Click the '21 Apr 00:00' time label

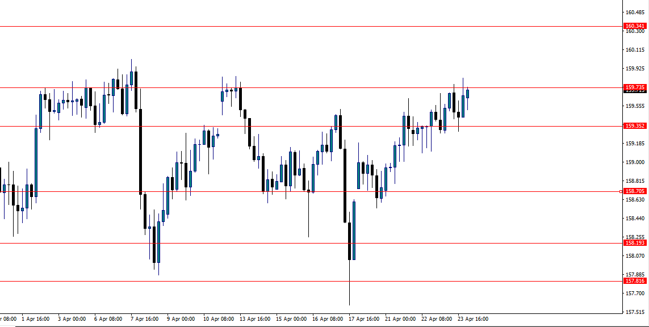tap(400, 319)
